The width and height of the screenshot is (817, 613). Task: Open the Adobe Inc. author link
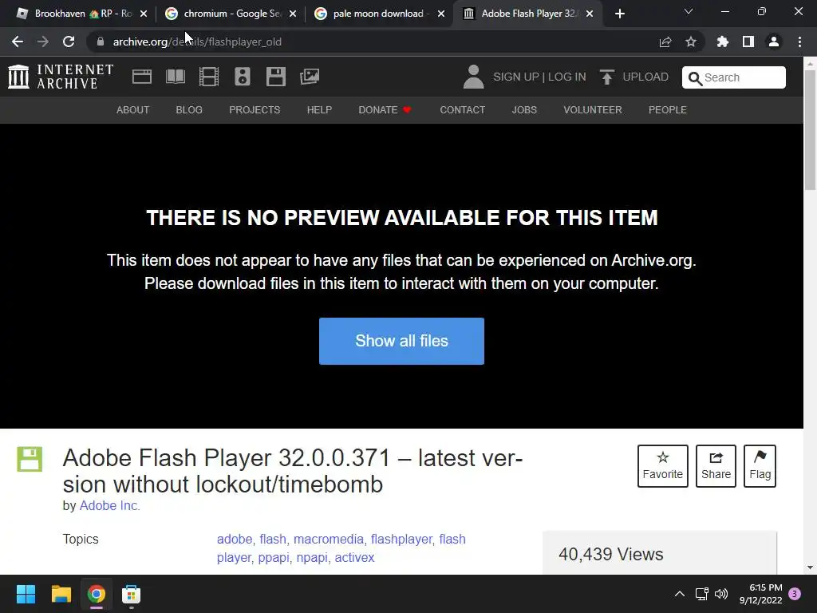click(x=109, y=505)
